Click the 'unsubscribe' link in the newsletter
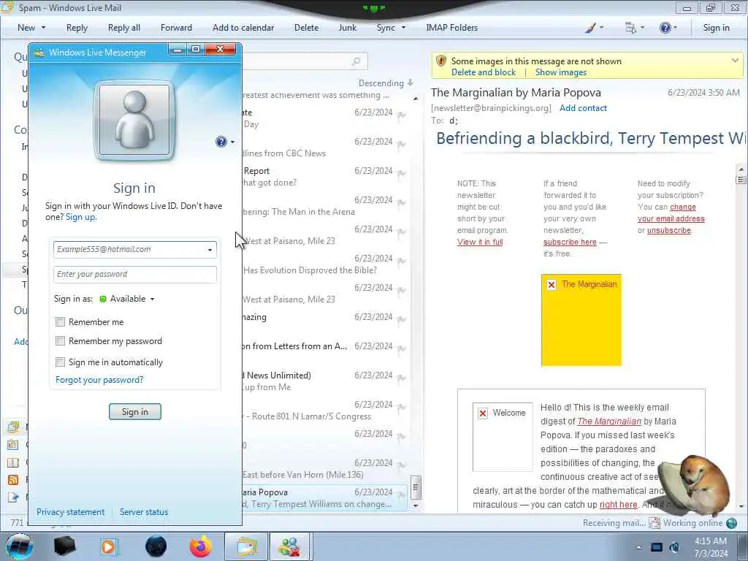 coord(669,230)
